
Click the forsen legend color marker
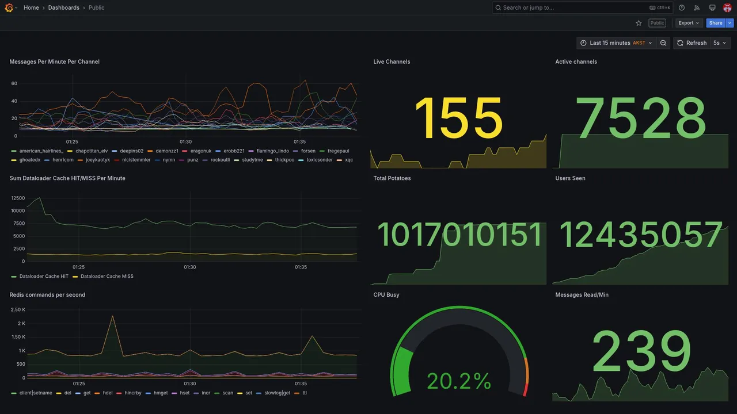pos(296,151)
